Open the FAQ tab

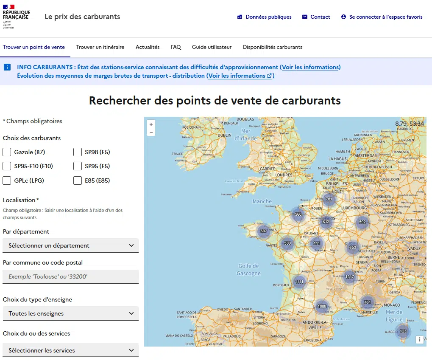click(176, 47)
